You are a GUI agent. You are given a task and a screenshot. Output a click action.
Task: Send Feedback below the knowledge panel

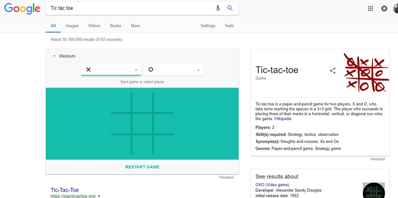pyautogui.click(x=377, y=159)
